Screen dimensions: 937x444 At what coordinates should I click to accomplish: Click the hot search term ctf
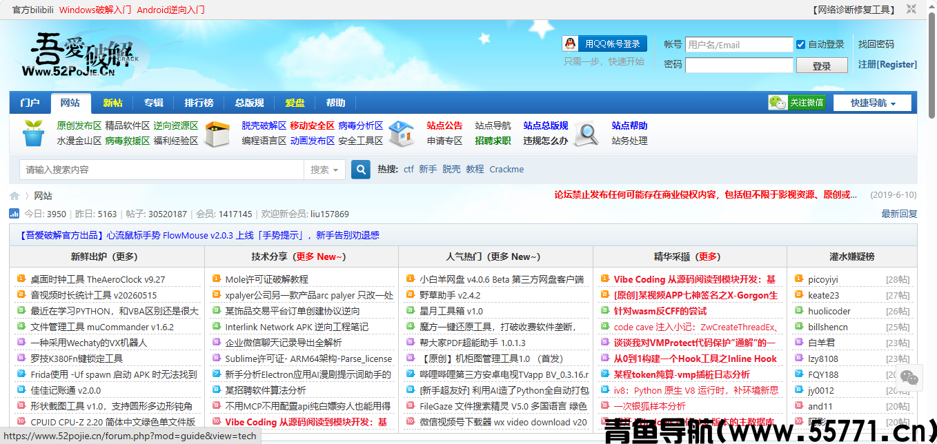(409, 169)
